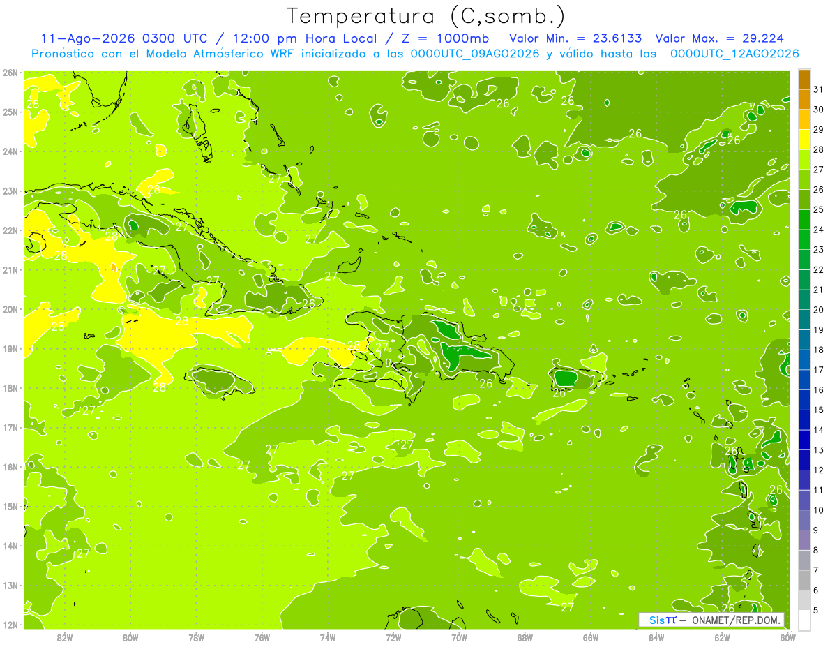The image size is (837, 647).
Task: Click the 62W longitude axis label
Action: coord(722,638)
